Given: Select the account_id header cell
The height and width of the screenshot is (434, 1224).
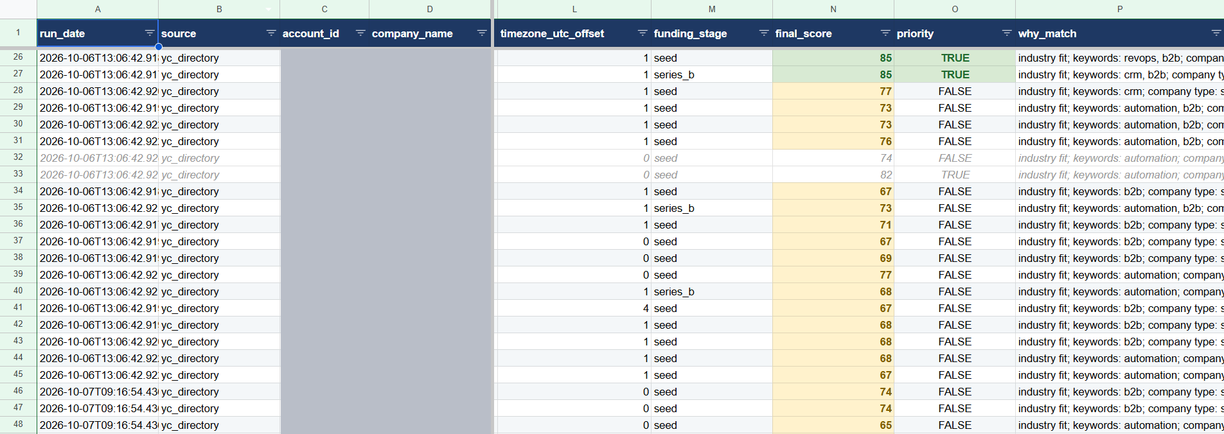Looking at the screenshot, I should (x=324, y=33).
